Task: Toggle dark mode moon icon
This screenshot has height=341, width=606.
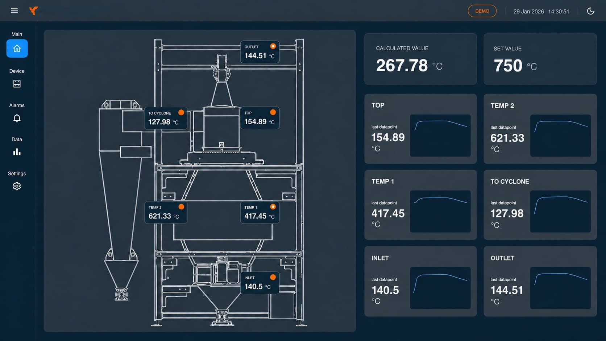Action: [x=590, y=11]
